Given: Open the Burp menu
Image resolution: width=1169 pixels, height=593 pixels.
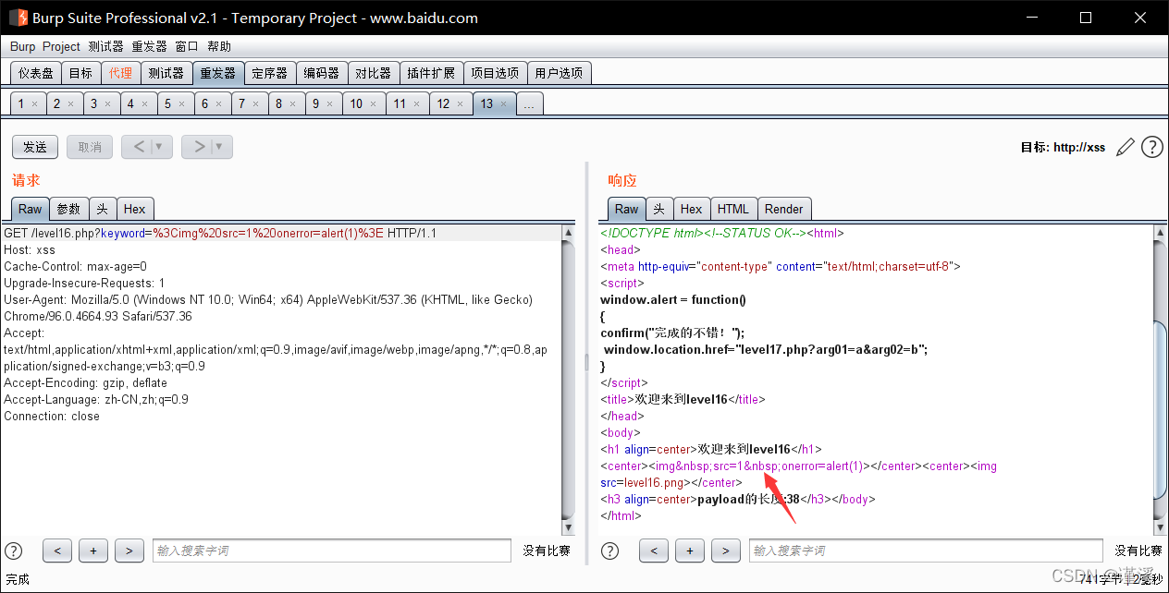Looking at the screenshot, I should click(23, 46).
